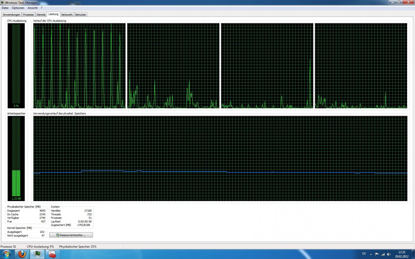Open Firefox from the taskbar
The width and height of the screenshot is (415, 259).
click(x=22, y=254)
